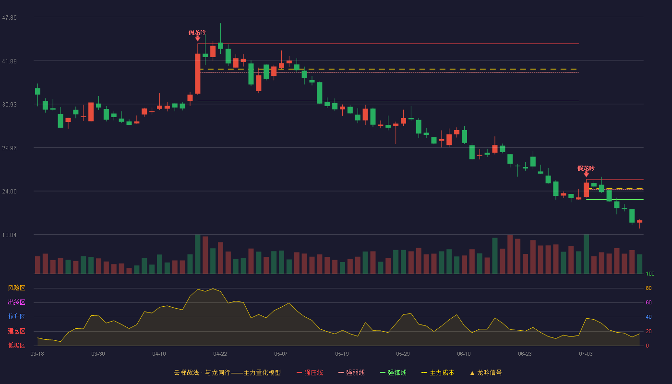Select the 拉升区 zone label
The width and height of the screenshot is (672, 384).
(16, 317)
